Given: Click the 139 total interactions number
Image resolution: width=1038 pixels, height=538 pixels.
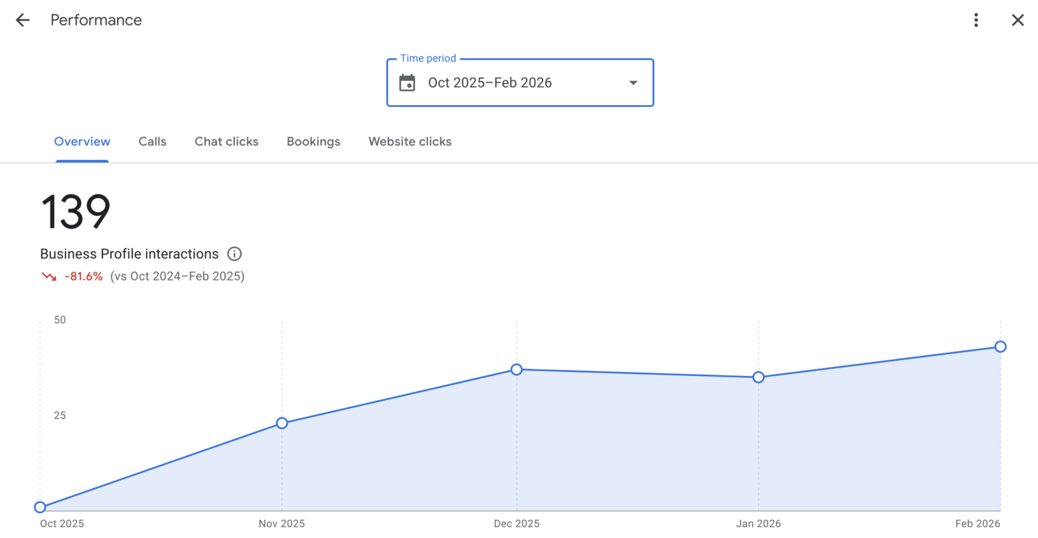Looking at the screenshot, I should pyautogui.click(x=76, y=213).
